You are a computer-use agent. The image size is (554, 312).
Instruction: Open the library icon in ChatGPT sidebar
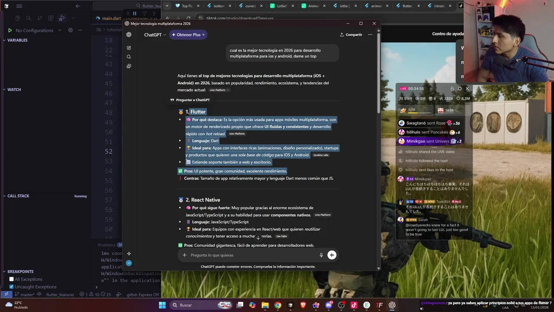[129, 66]
